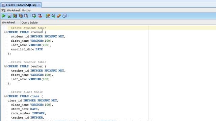The height and width of the screenshot is (121, 216).
Task: Click the 'start_date DATE,' line
Action: click(25, 109)
